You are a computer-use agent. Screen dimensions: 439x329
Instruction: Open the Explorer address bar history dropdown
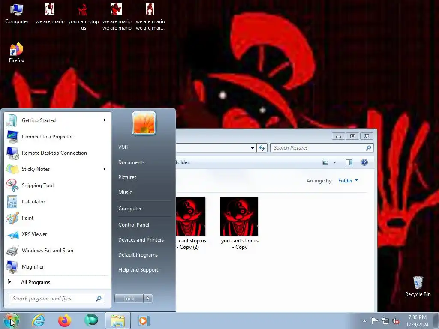coord(252,148)
